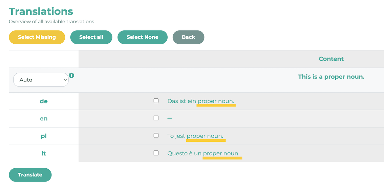Click the dash placeholder in en row
384x191 pixels.
click(x=170, y=118)
